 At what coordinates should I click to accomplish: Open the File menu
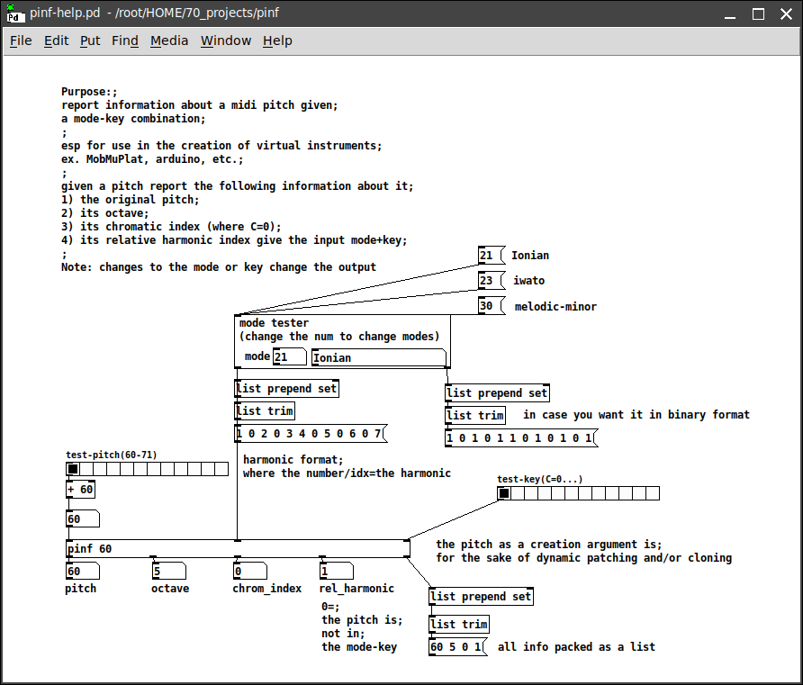coord(21,41)
